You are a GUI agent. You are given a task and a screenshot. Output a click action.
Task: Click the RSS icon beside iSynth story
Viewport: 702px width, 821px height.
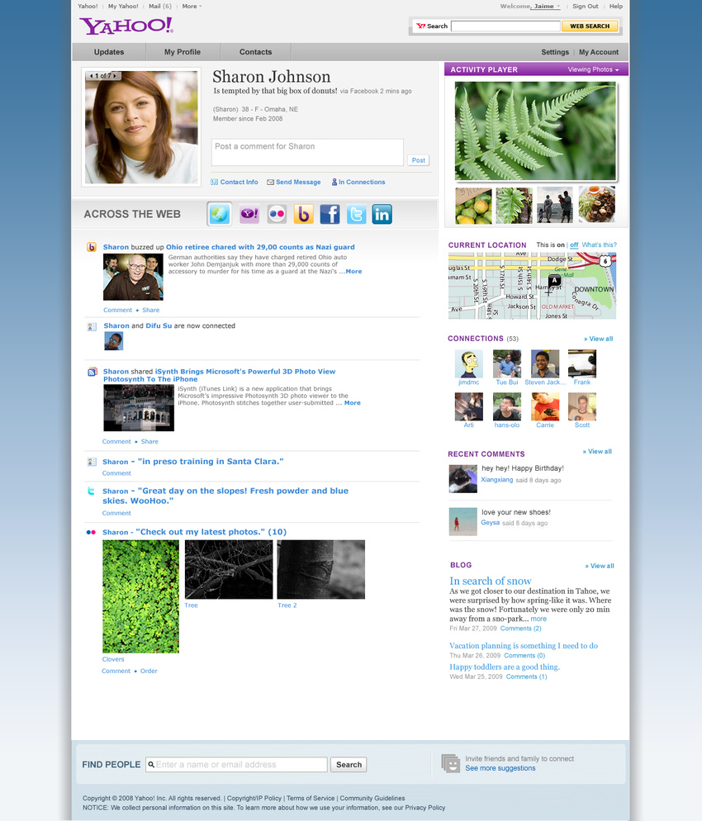click(x=92, y=373)
